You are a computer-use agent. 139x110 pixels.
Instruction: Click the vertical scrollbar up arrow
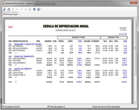coord(135,19)
